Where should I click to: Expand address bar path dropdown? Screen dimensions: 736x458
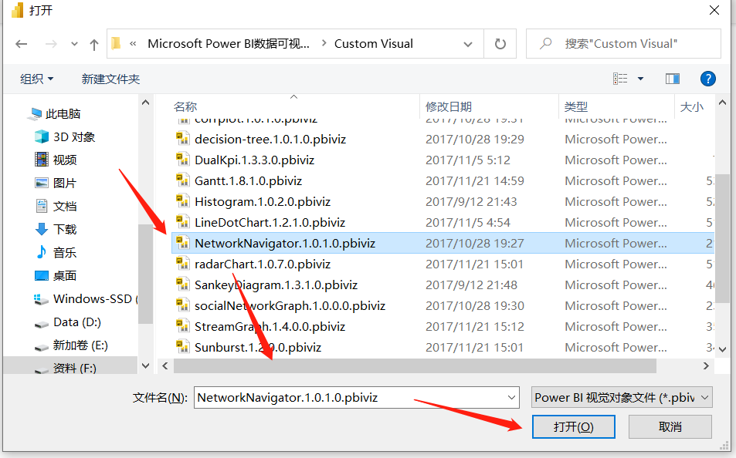[468, 44]
